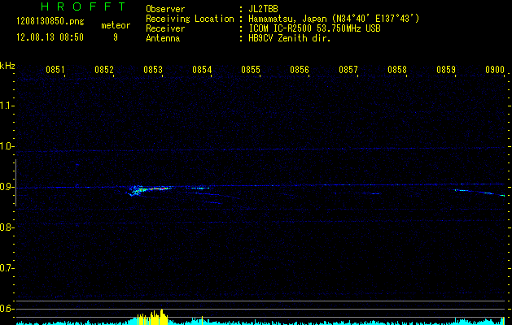The height and width of the screenshot is (325, 512).
Task: Click the 12.08.13 08:50 date stamp
Action: tap(49, 37)
